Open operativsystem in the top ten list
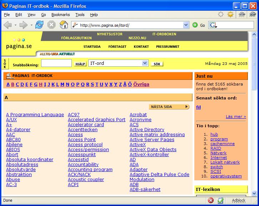This screenshot has width=259, height=206. (x=226, y=176)
